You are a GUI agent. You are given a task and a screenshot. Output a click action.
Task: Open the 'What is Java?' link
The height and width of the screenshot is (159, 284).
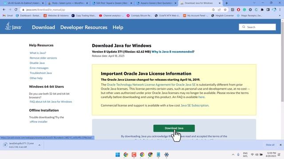[x=38, y=53]
